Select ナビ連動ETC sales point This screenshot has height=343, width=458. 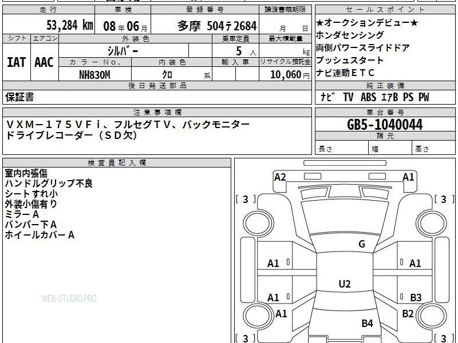tap(345, 73)
